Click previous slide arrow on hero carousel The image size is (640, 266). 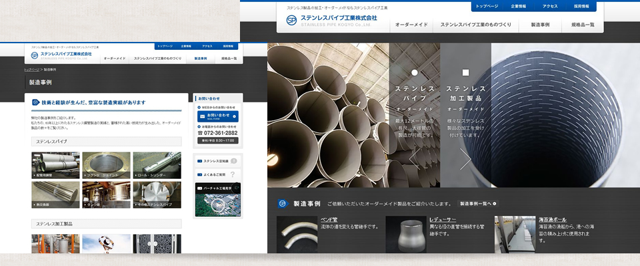click(x=414, y=159)
